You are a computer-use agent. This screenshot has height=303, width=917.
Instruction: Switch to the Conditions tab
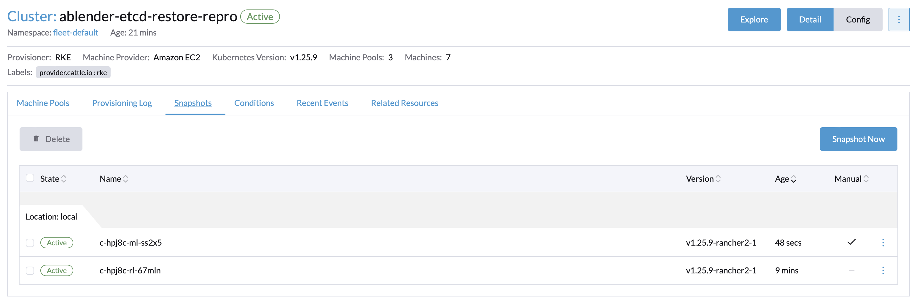click(x=254, y=103)
